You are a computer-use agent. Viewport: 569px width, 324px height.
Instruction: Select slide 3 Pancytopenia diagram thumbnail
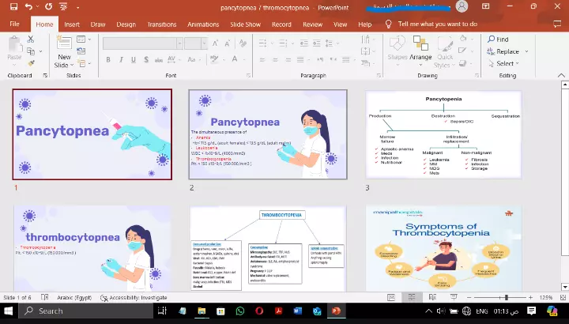443,134
